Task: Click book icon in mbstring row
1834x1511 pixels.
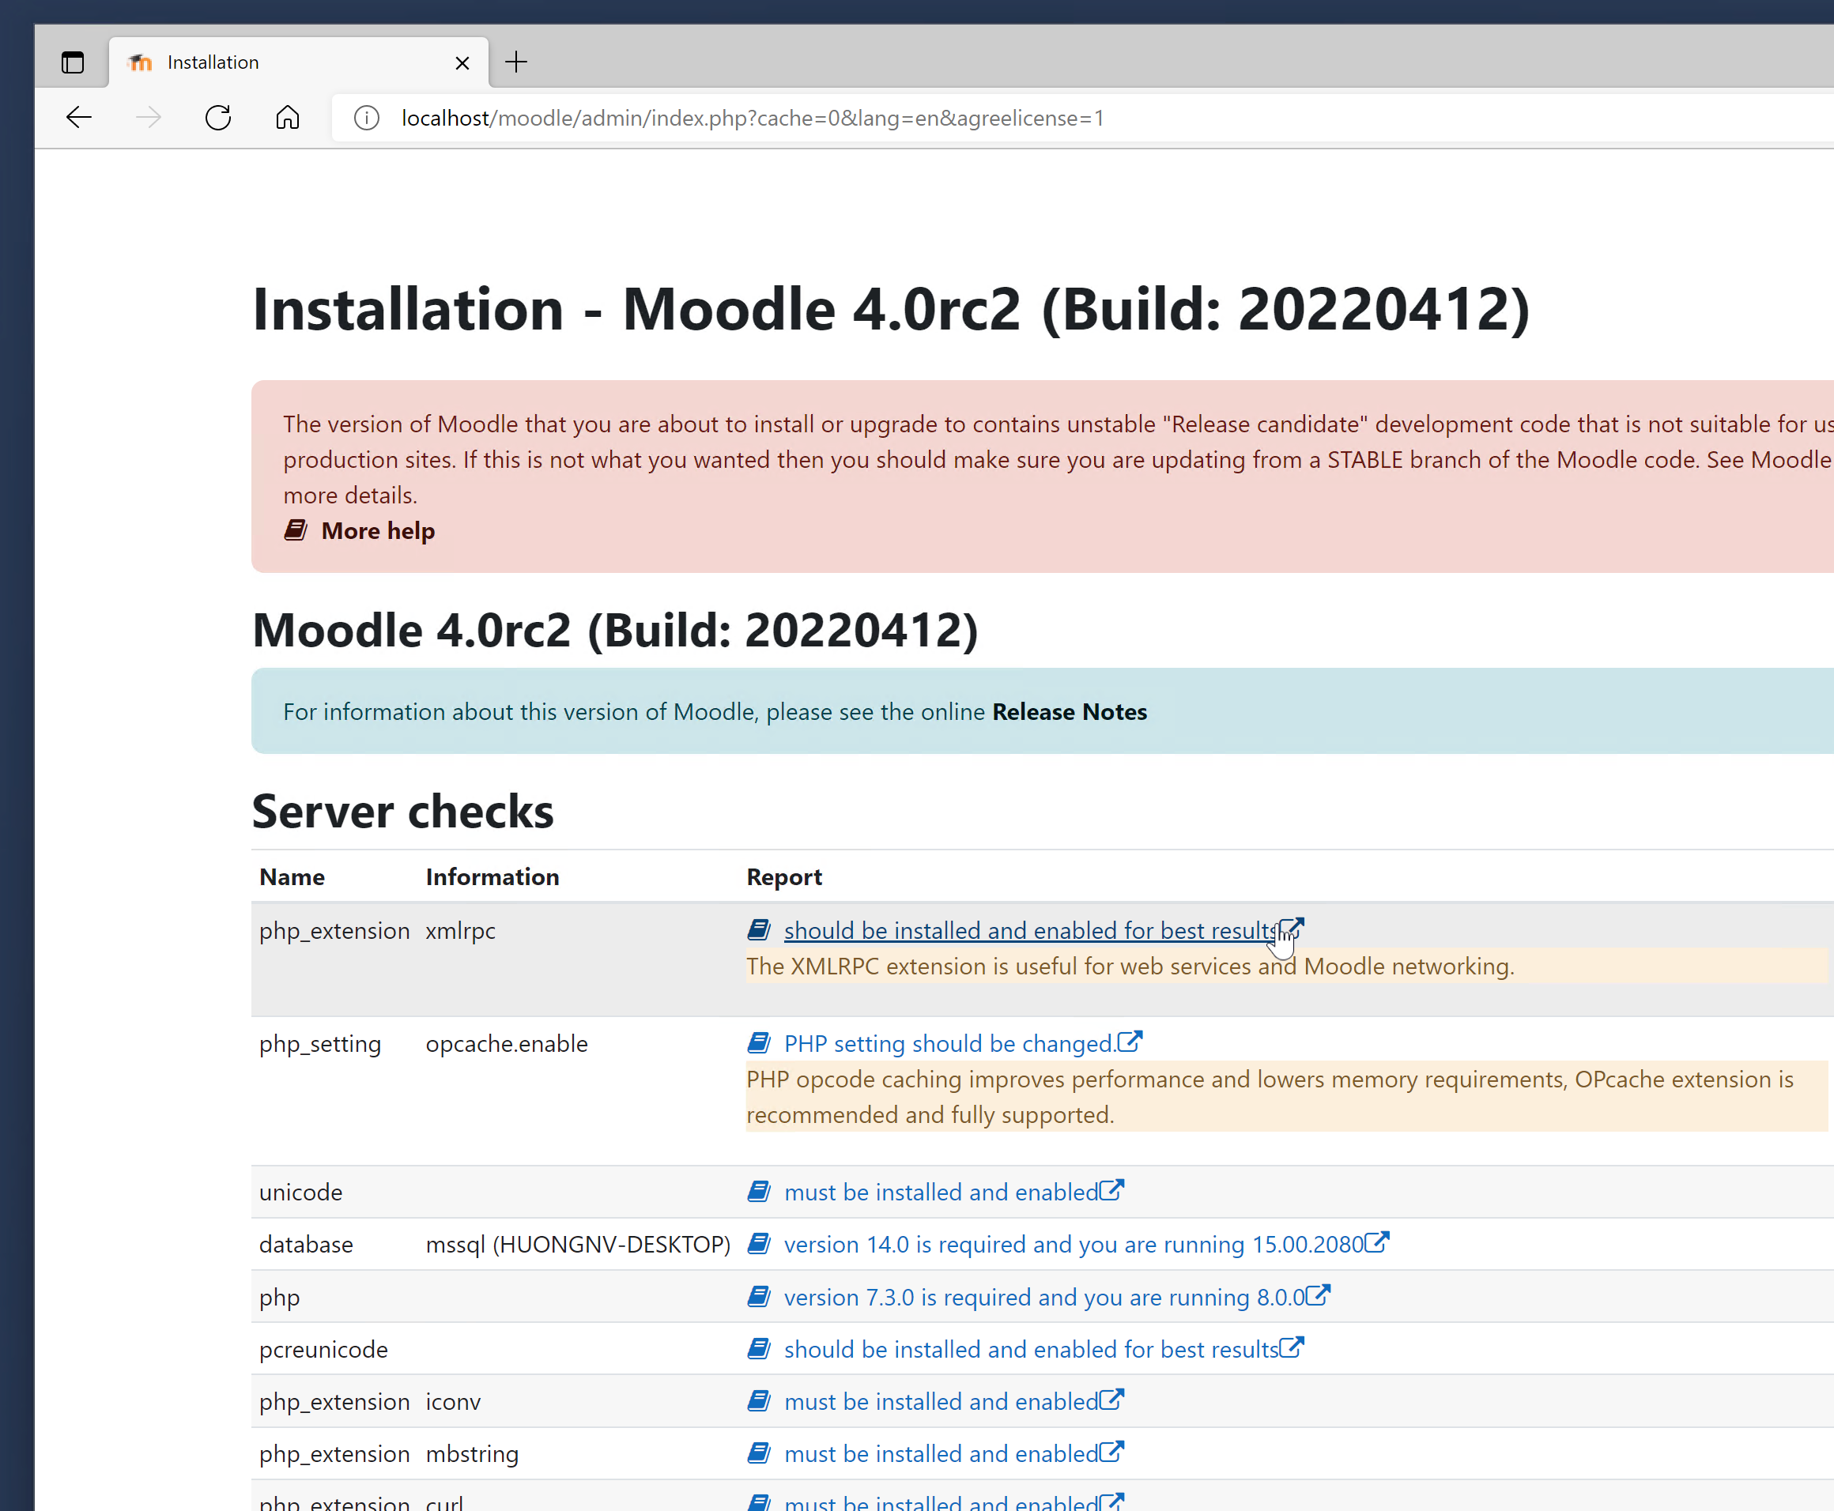Action: (x=759, y=1453)
